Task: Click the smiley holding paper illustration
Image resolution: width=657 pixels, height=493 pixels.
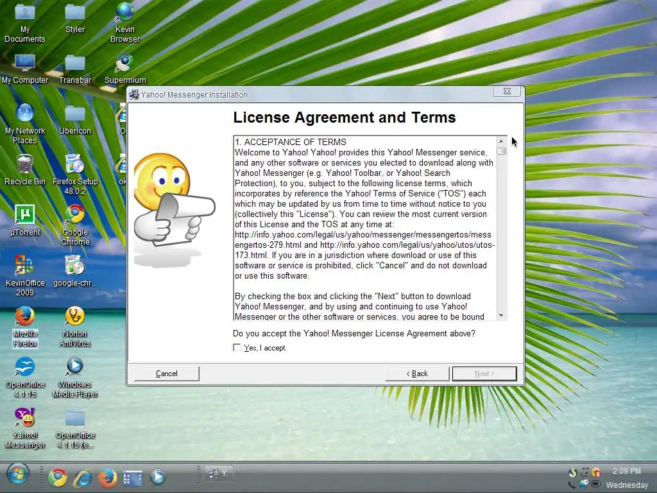Action: point(174,210)
